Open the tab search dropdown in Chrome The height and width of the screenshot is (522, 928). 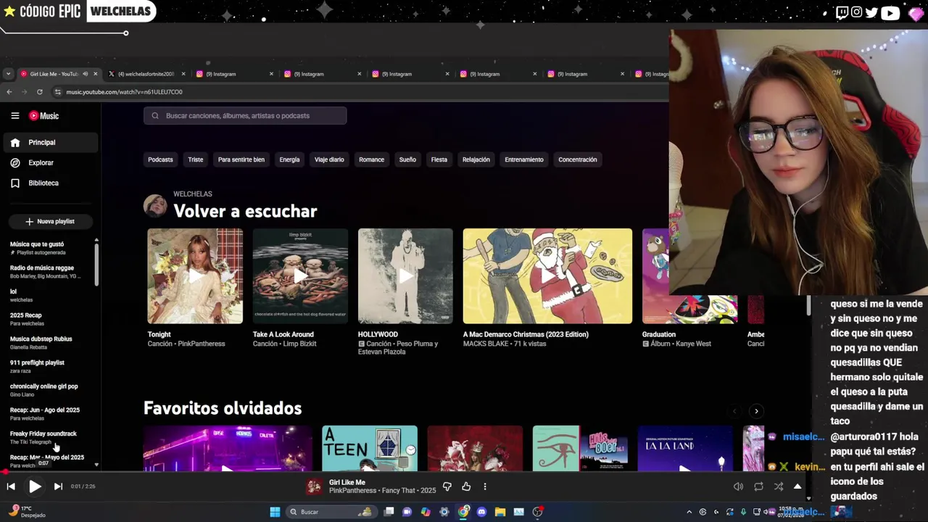click(8, 74)
